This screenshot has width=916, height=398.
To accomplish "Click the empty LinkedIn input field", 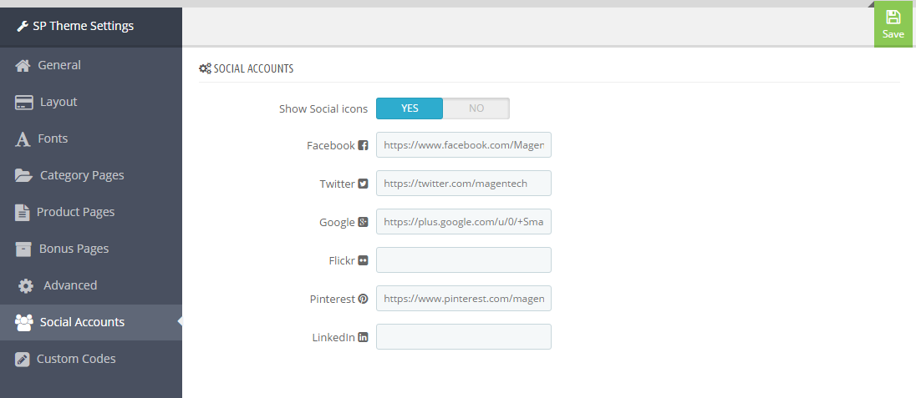I will click(x=464, y=337).
